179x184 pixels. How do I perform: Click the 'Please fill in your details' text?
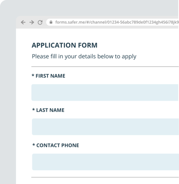tap(84, 56)
